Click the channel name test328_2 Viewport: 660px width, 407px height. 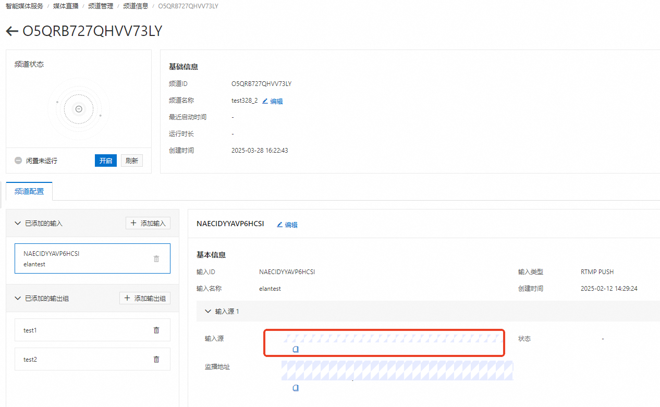pos(245,101)
